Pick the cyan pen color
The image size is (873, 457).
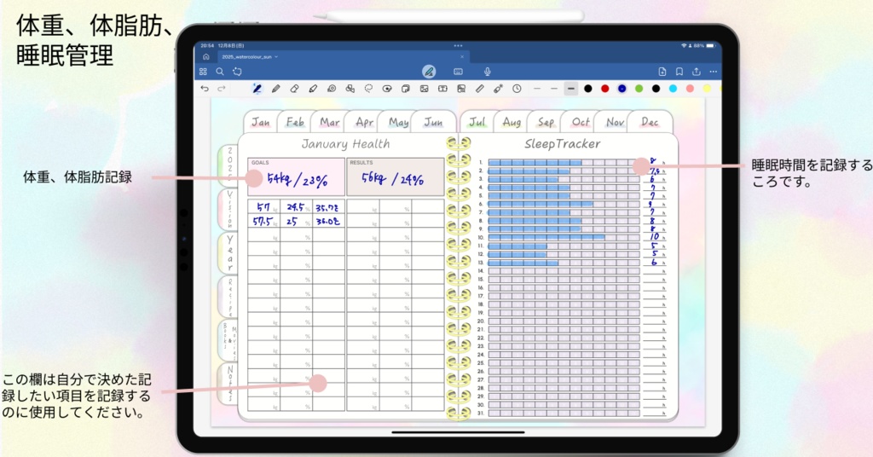pyautogui.click(x=674, y=89)
